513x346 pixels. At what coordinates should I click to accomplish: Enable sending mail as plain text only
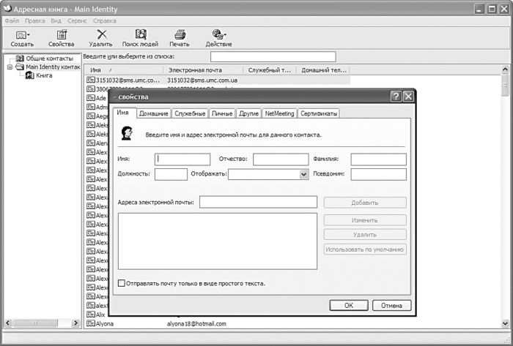click(x=122, y=283)
